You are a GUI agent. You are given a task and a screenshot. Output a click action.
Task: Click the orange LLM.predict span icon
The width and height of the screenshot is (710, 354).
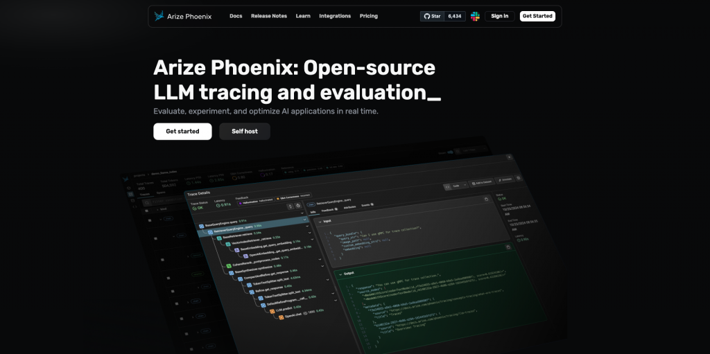(x=272, y=311)
